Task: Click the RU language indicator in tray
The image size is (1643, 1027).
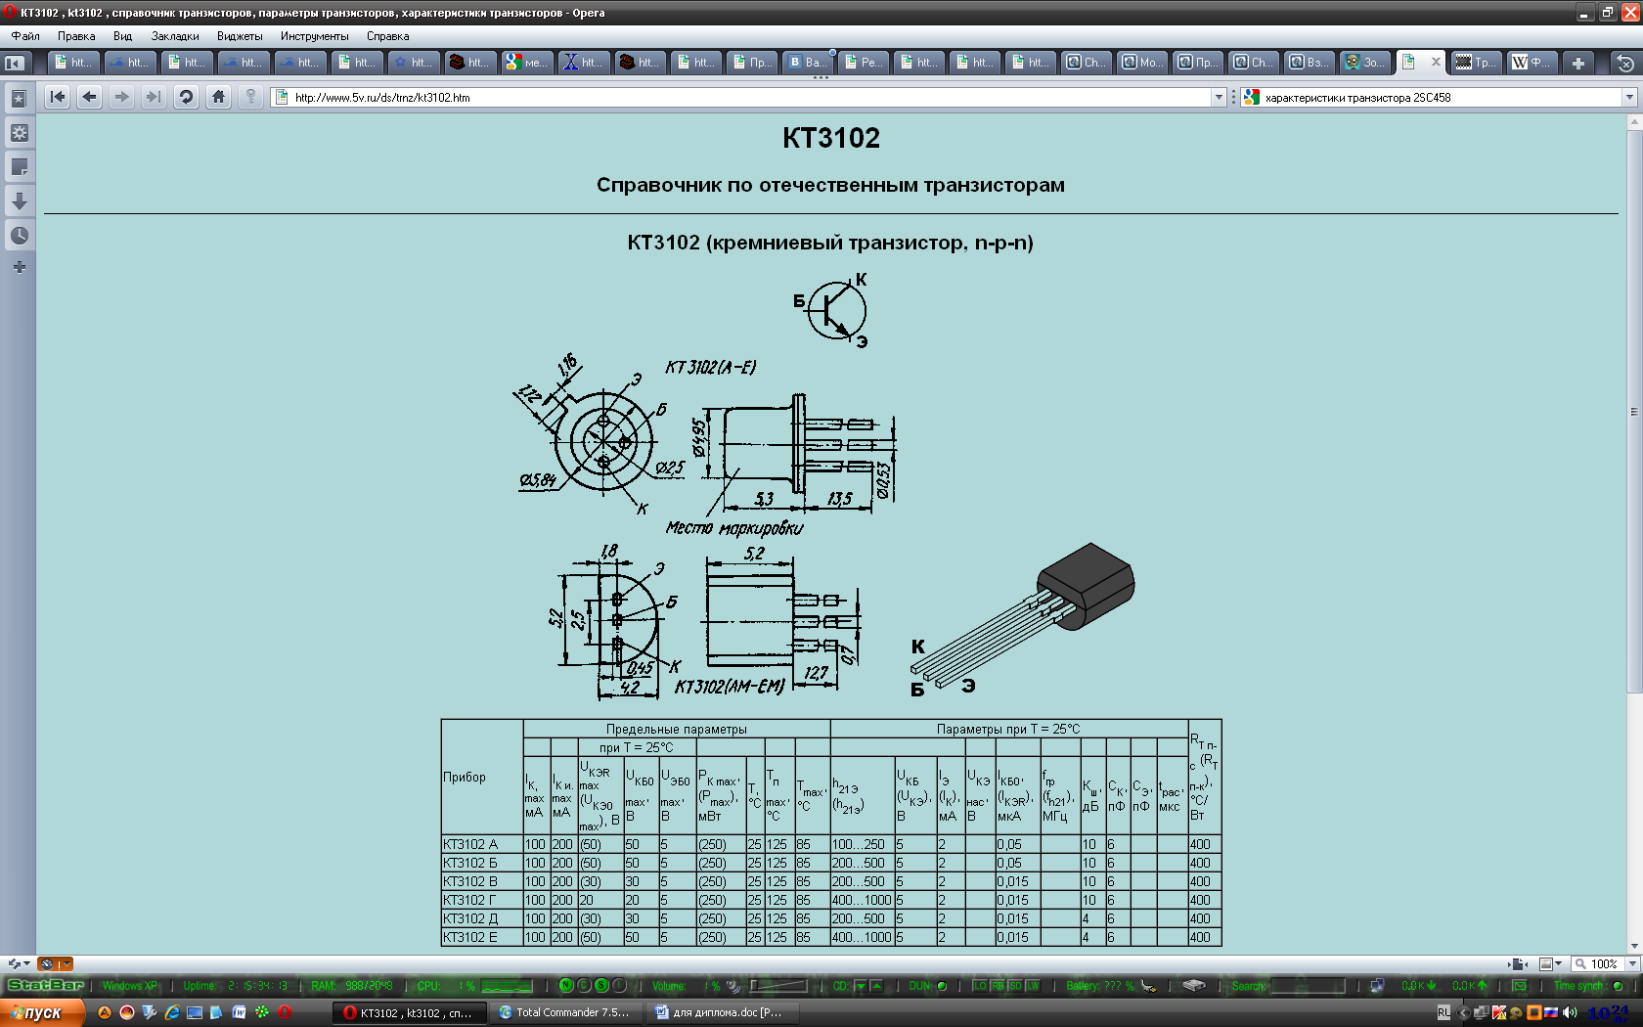Action: 1443,1012
